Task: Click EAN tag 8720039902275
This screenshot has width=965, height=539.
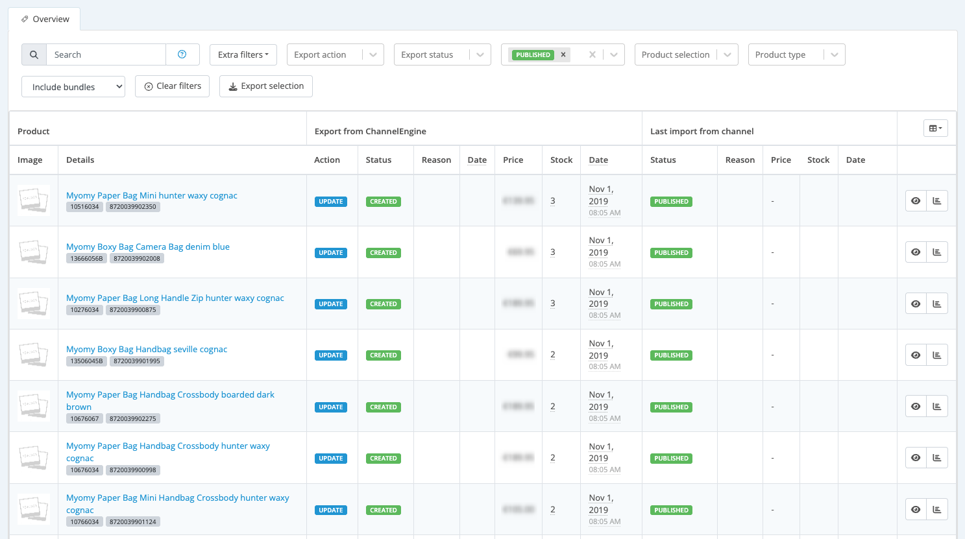Action: click(x=133, y=419)
